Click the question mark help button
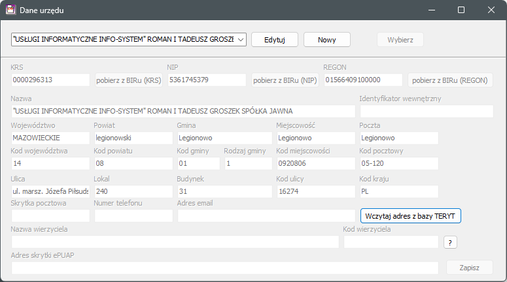The height and width of the screenshot is (282, 507). click(450, 242)
